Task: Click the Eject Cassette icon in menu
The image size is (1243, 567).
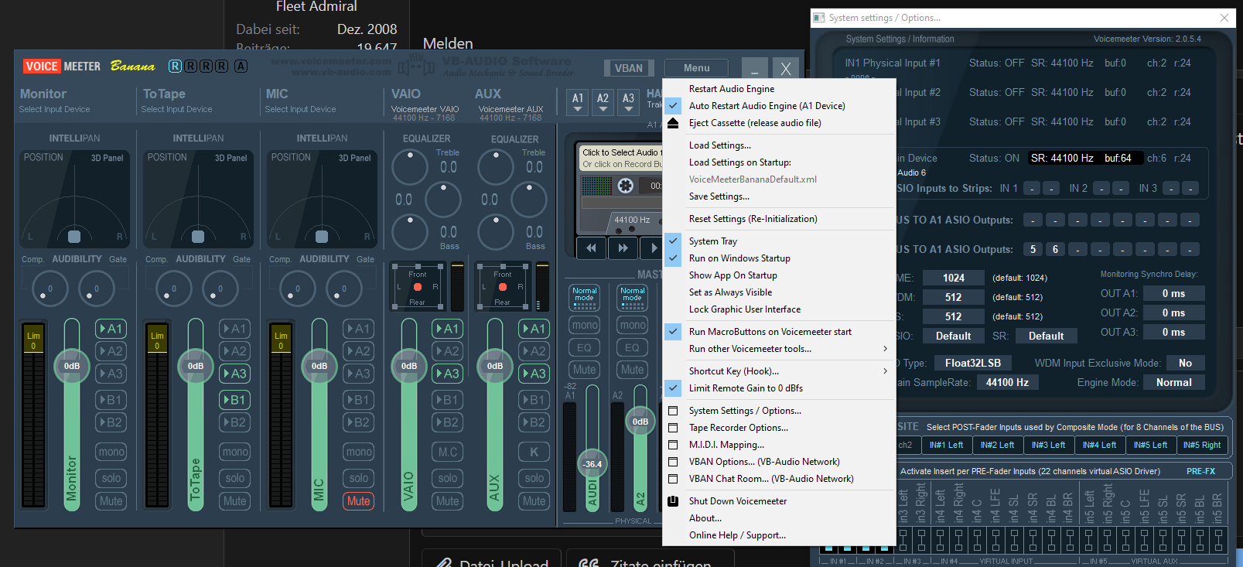Action: tap(673, 123)
